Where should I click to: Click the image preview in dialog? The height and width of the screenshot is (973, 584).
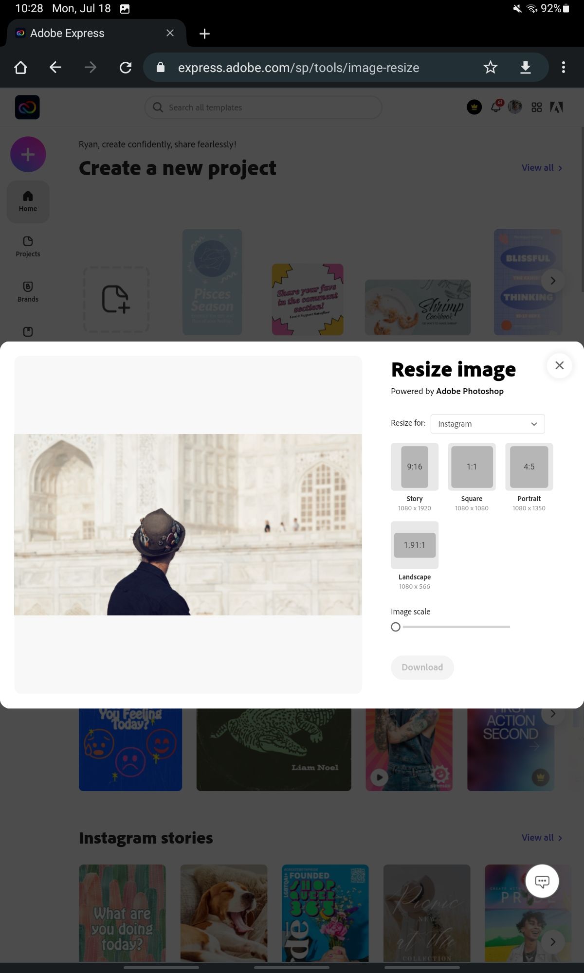tap(188, 524)
